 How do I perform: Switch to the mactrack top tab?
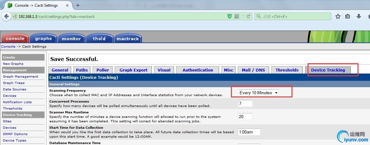[128, 39]
